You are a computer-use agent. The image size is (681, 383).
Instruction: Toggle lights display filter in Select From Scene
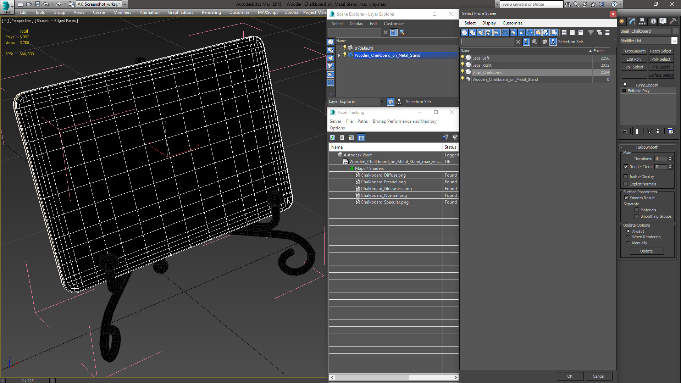481,33
